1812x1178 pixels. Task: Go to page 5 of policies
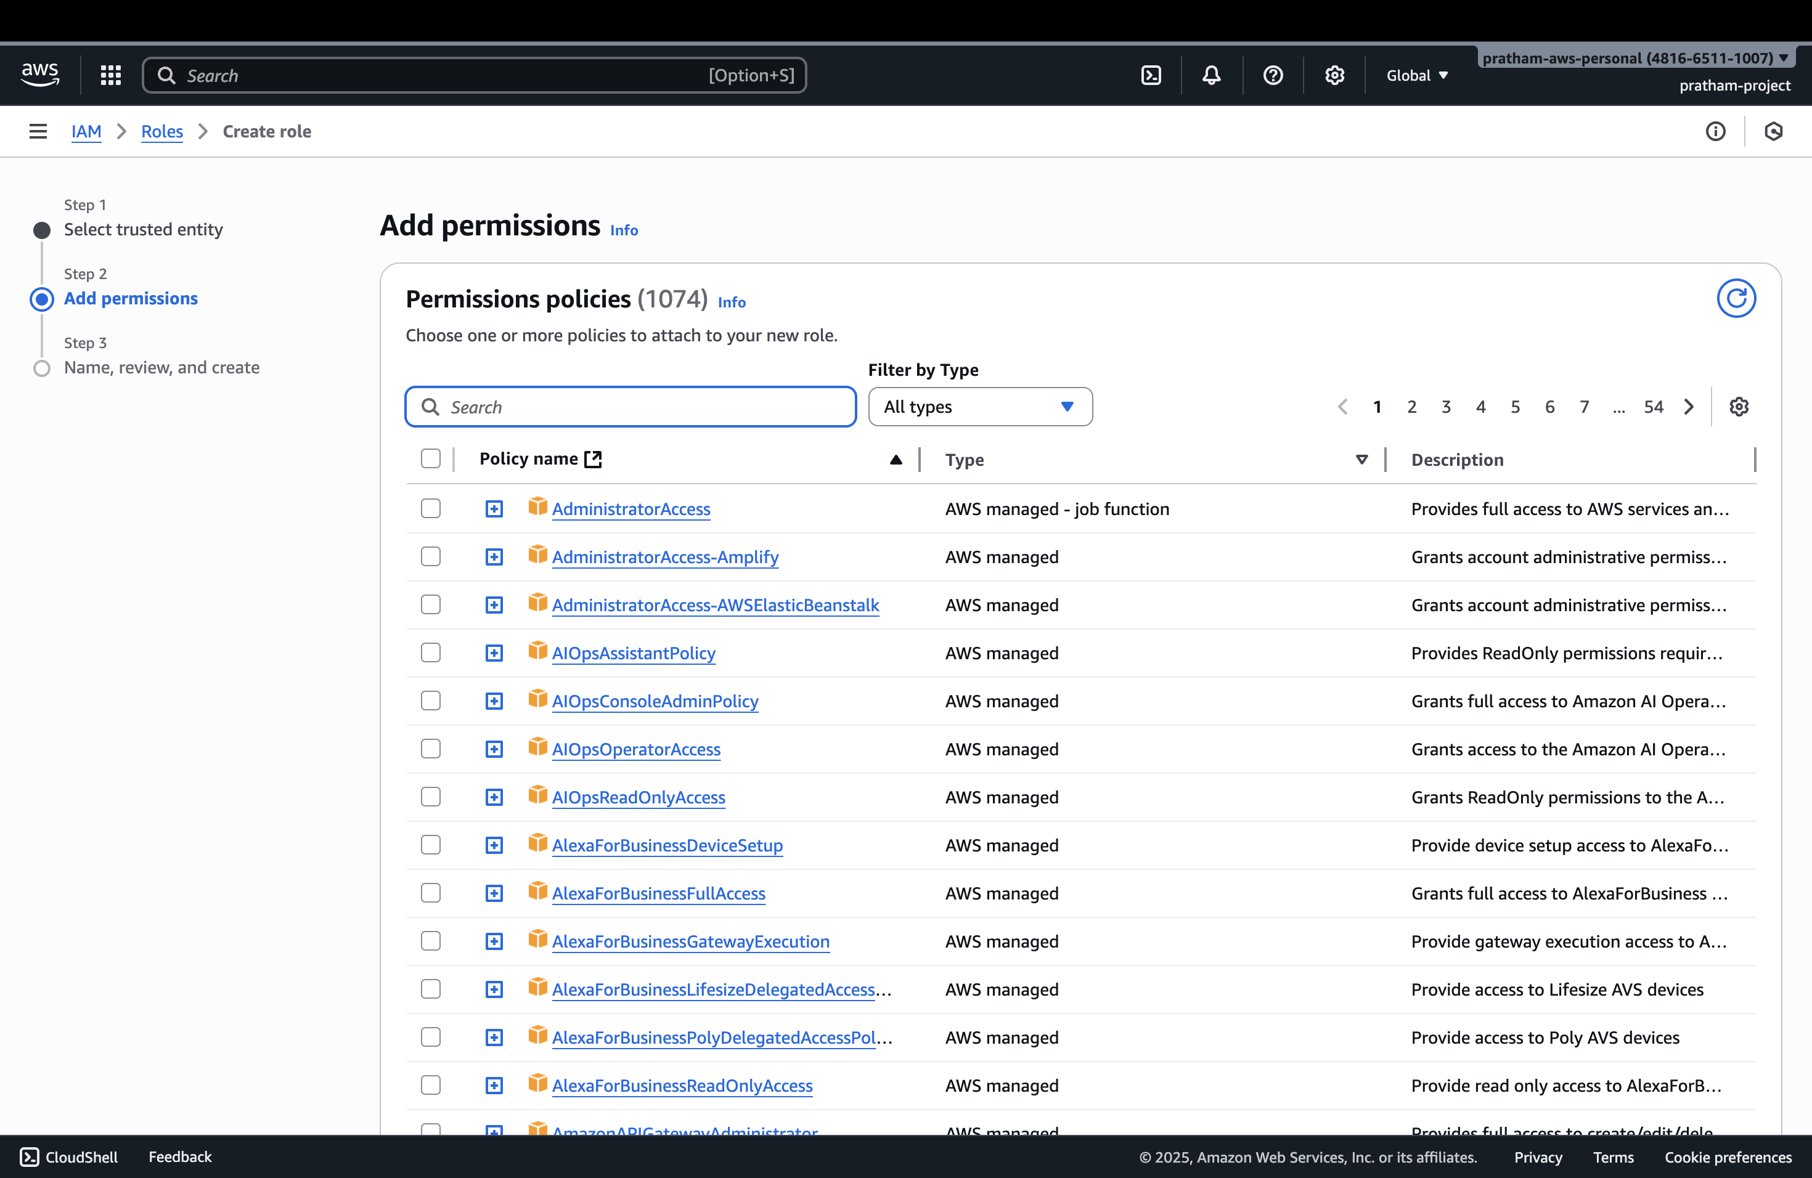(x=1515, y=407)
